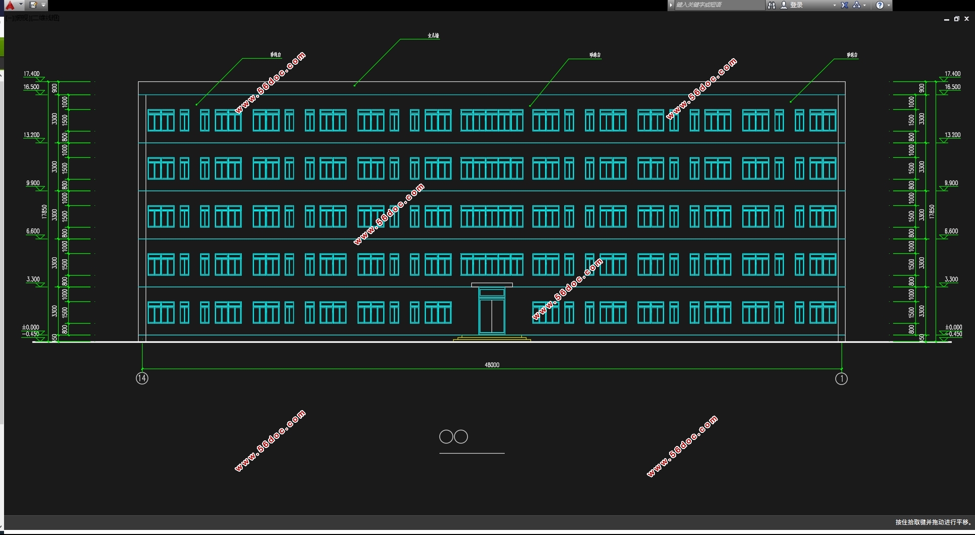This screenshot has height=535, width=975.
Task: Expand the arrow left of search box
Action: point(671,5)
